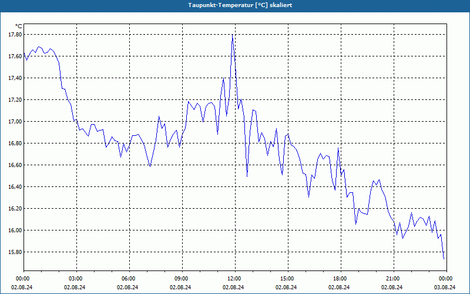Click the curve's final low point below 15,80
470x294 pixels.
[x=444, y=259]
